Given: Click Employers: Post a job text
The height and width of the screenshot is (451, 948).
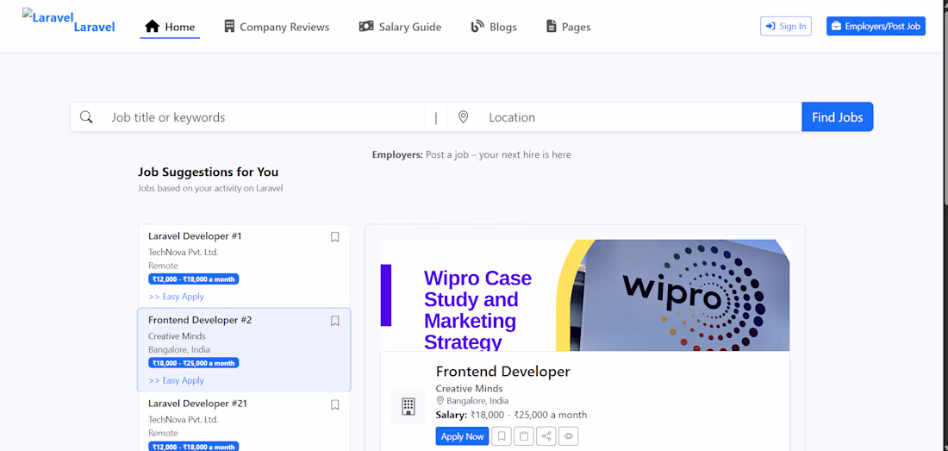Looking at the screenshot, I should click(x=471, y=154).
